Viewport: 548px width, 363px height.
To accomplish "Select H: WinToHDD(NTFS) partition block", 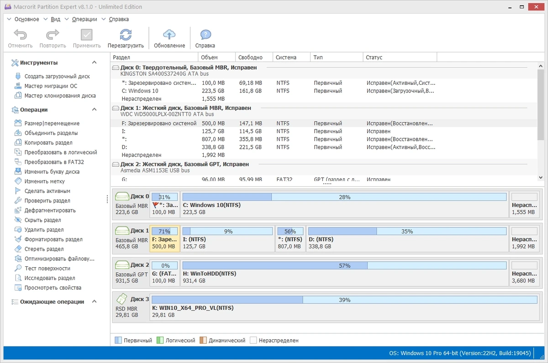I will pyautogui.click(x=344, y=272).
